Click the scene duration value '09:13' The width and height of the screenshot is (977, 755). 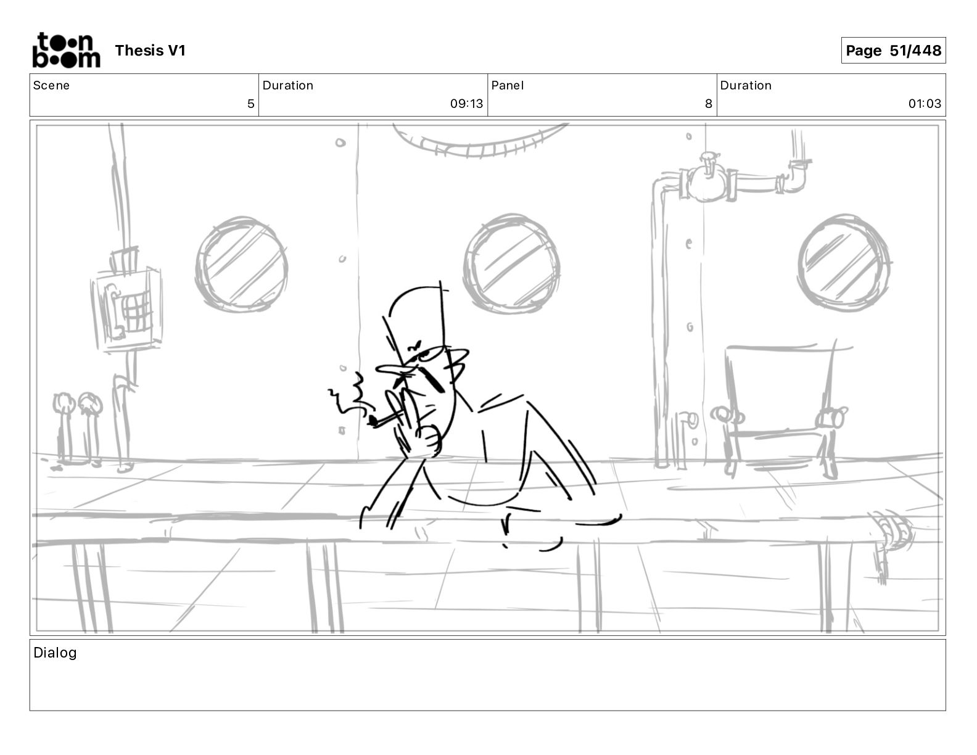pyautogui.click(x=466, y=104)
